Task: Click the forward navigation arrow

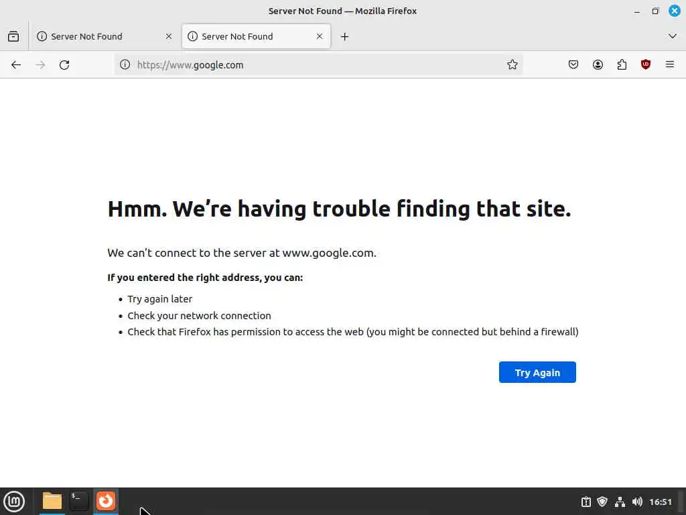Action: click(40, 65)
